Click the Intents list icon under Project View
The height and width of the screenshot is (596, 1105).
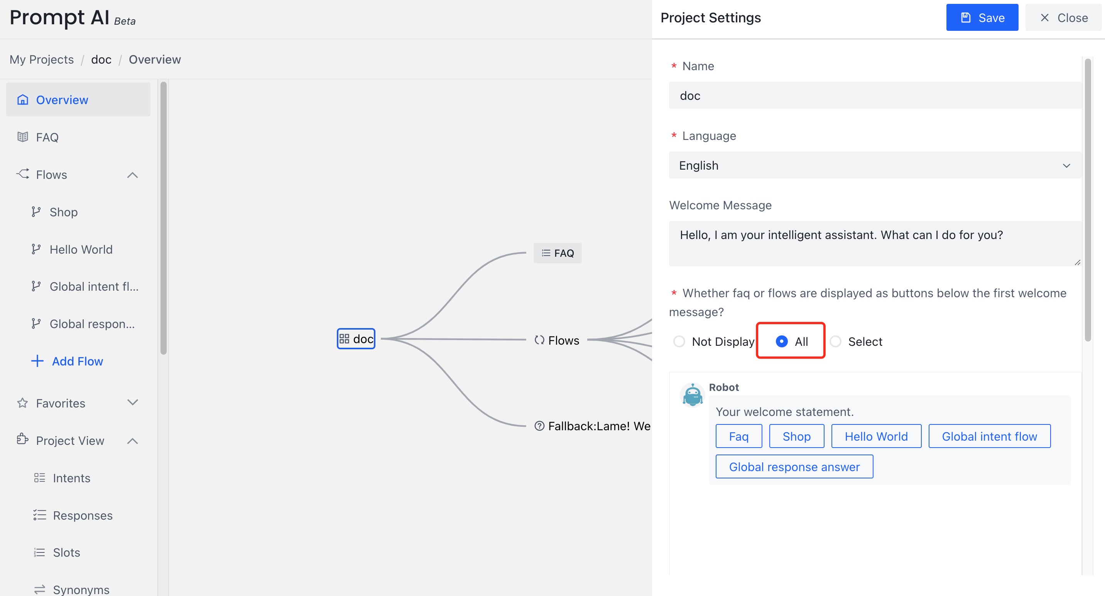click(x=40, y=478)
